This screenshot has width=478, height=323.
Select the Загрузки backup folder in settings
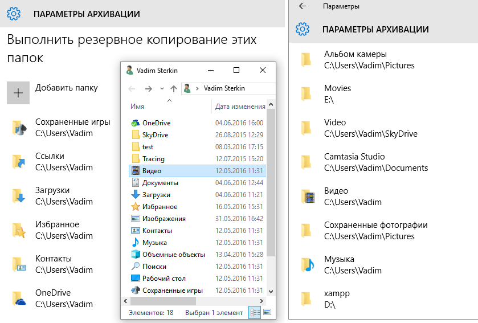click(52, 195)
